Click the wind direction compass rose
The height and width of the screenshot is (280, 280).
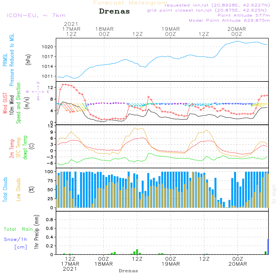coord(38,91)
